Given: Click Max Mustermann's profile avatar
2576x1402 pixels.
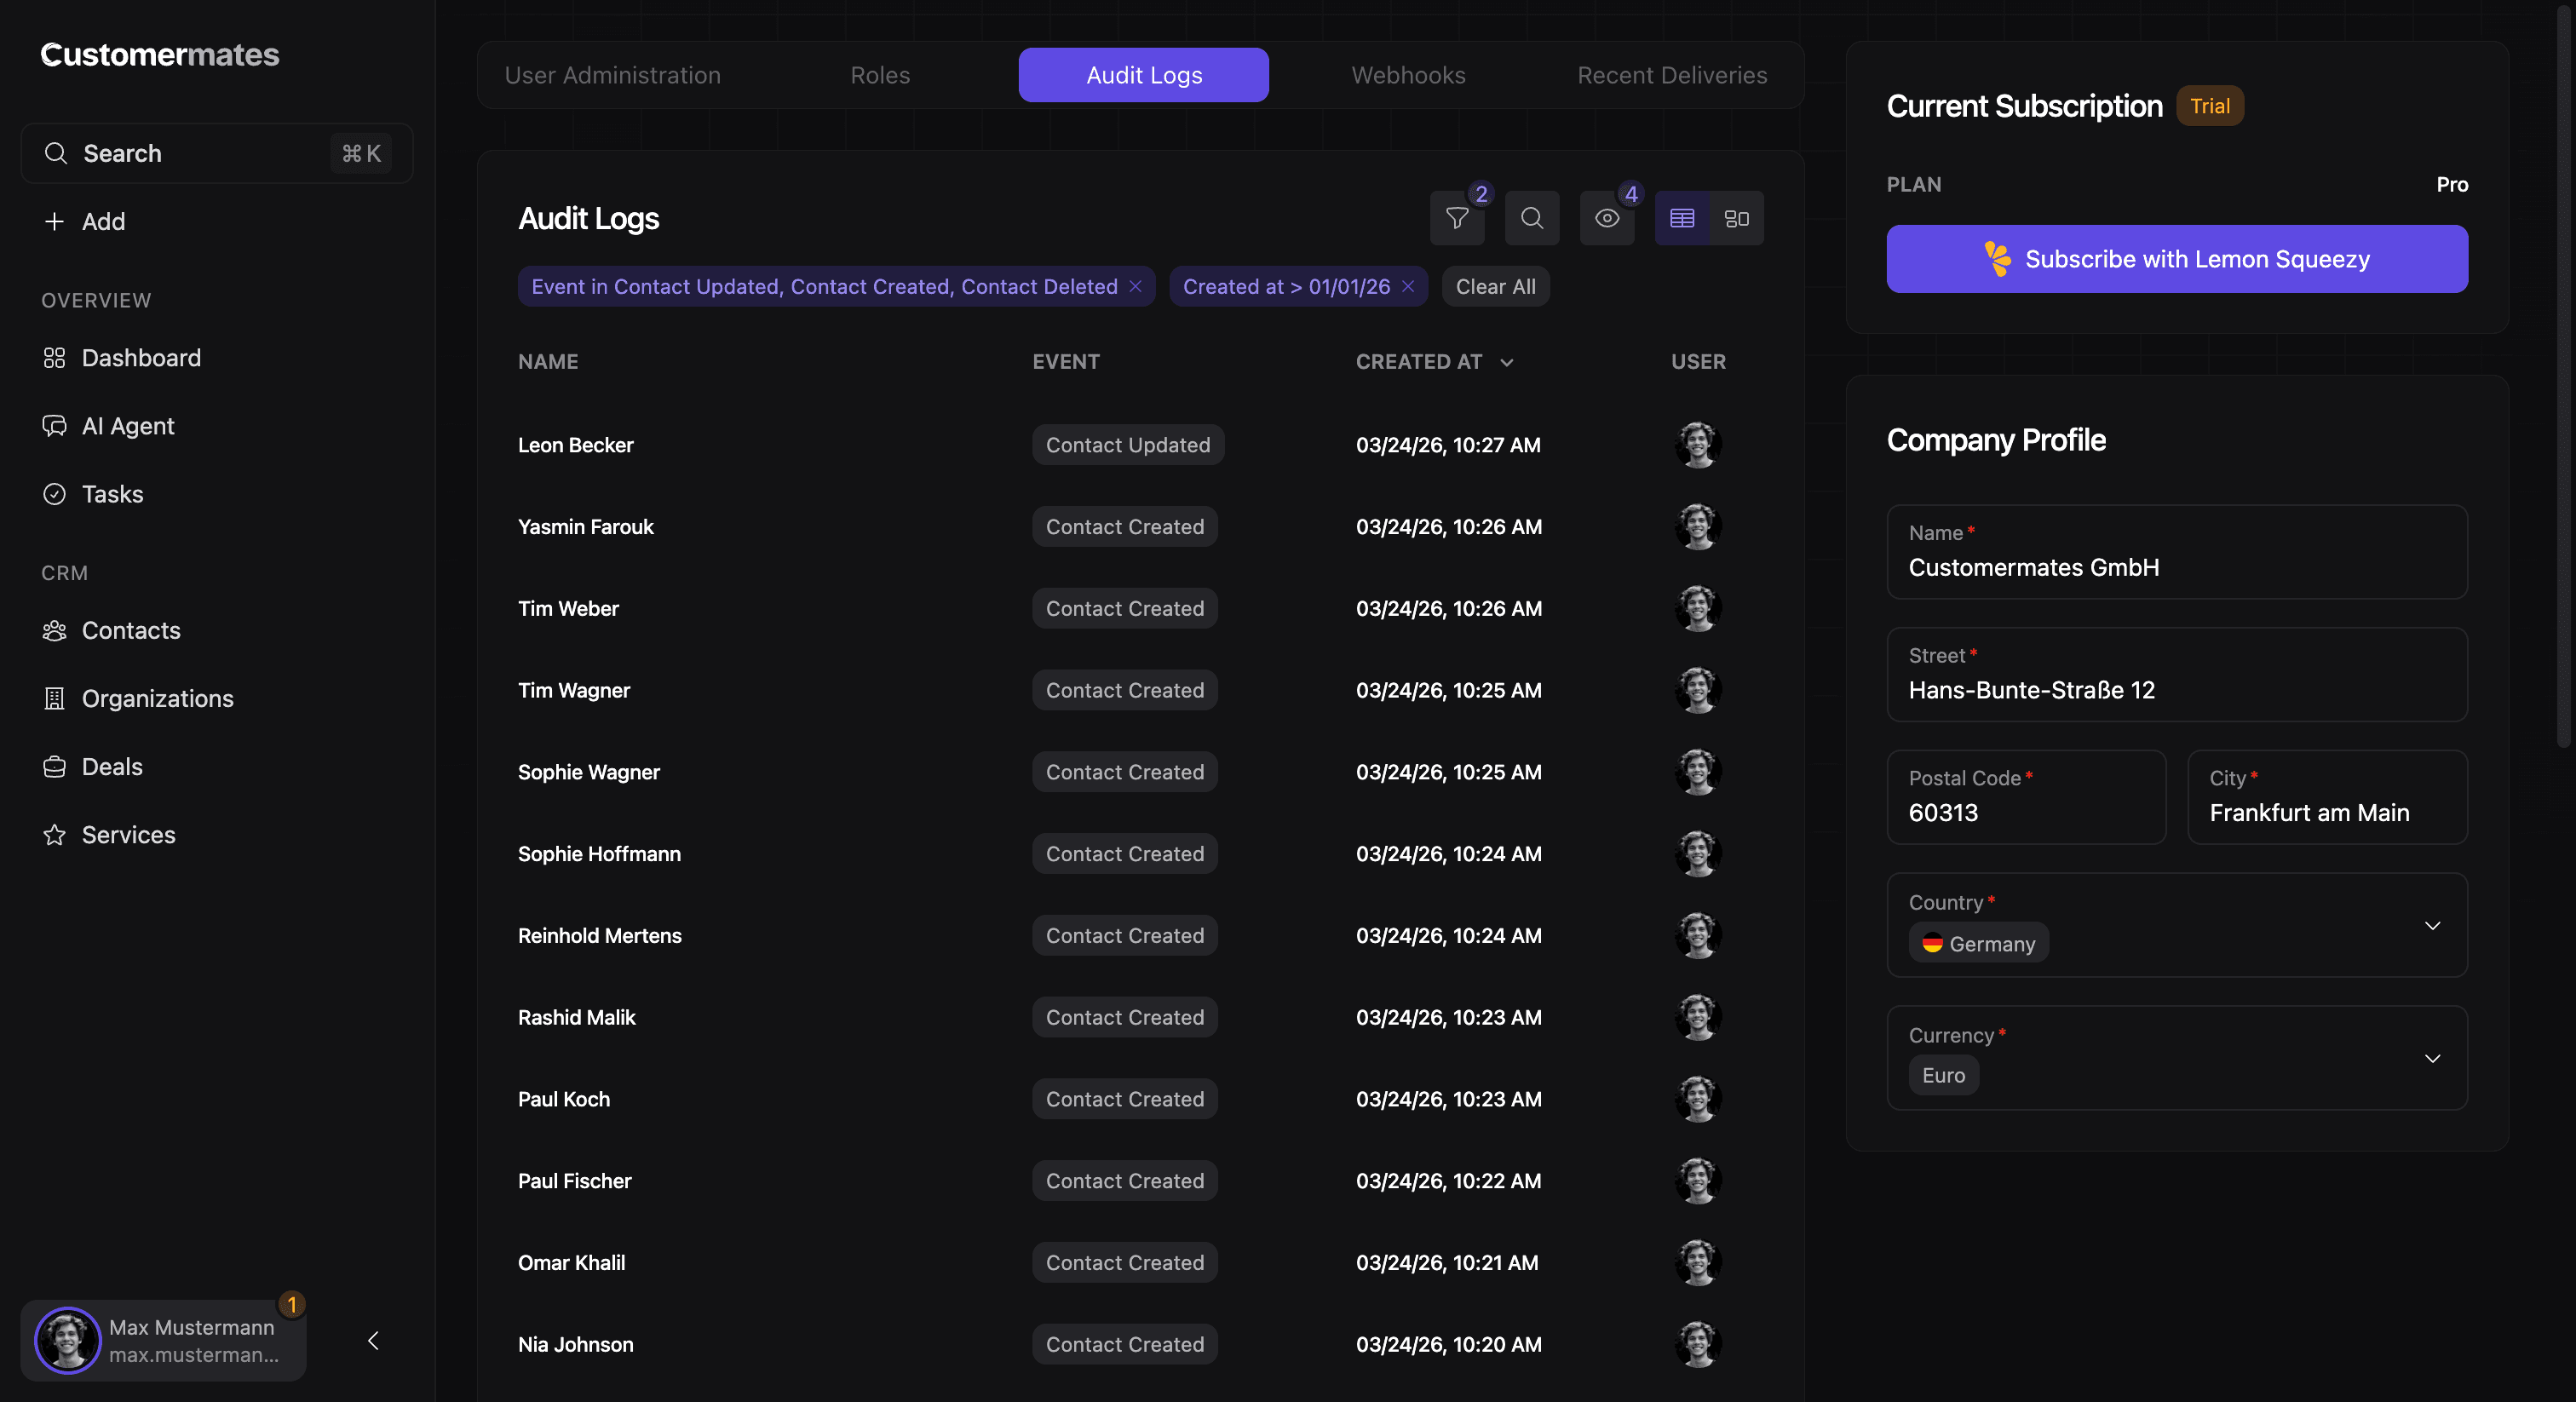Looking at the screenshot, I should pos(67,1341).
